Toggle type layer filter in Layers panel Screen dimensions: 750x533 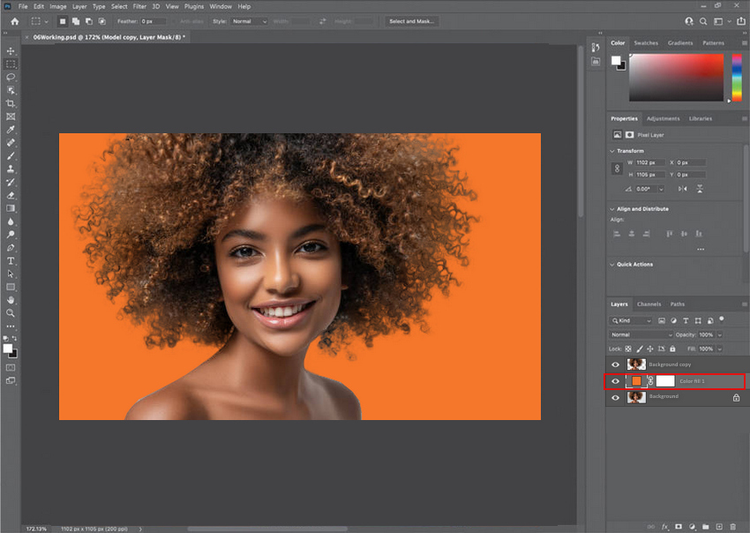click(x=686, y=320)
